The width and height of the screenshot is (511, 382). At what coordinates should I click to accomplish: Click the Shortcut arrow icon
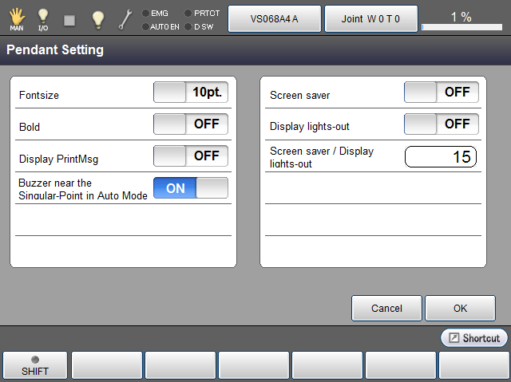coord(454,338)
